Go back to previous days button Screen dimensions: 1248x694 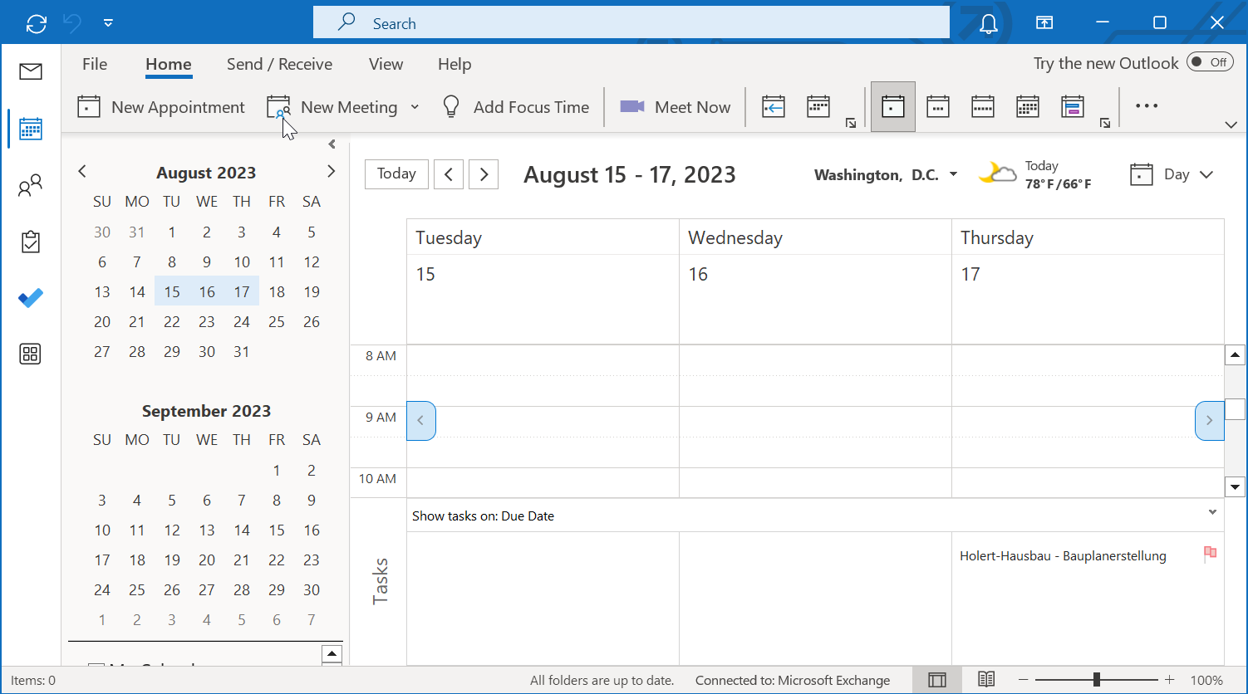tap(449, 174)
